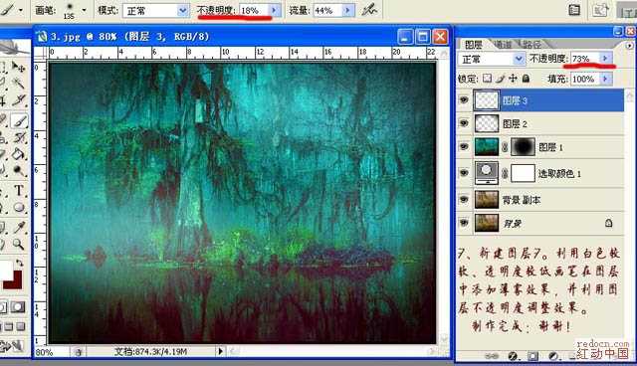637x366 pixels.
Task: Hide the 选取颜色 1 adjustment layer
Action: coord(464,173)
